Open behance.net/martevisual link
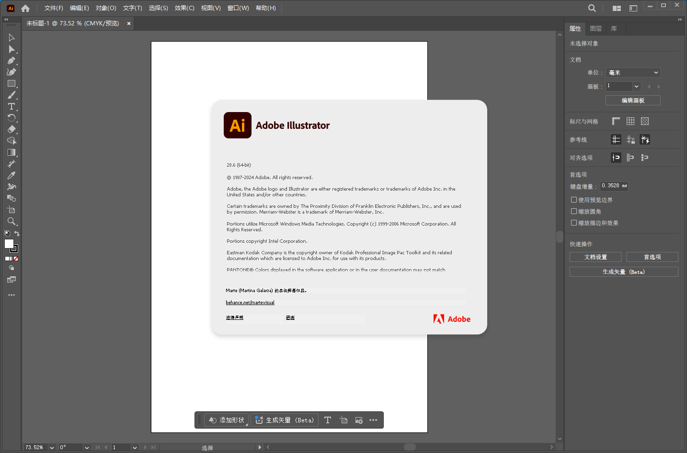687x453 pixels. (250, 303)
